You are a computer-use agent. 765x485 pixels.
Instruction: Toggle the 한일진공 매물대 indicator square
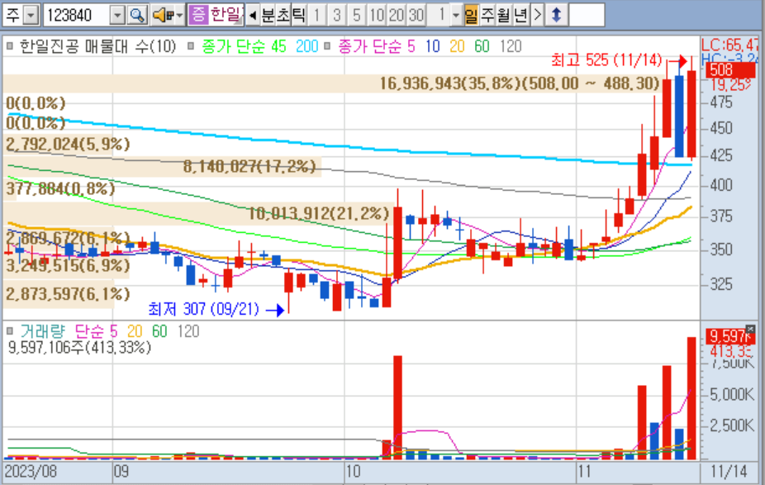tap(10, 46)
